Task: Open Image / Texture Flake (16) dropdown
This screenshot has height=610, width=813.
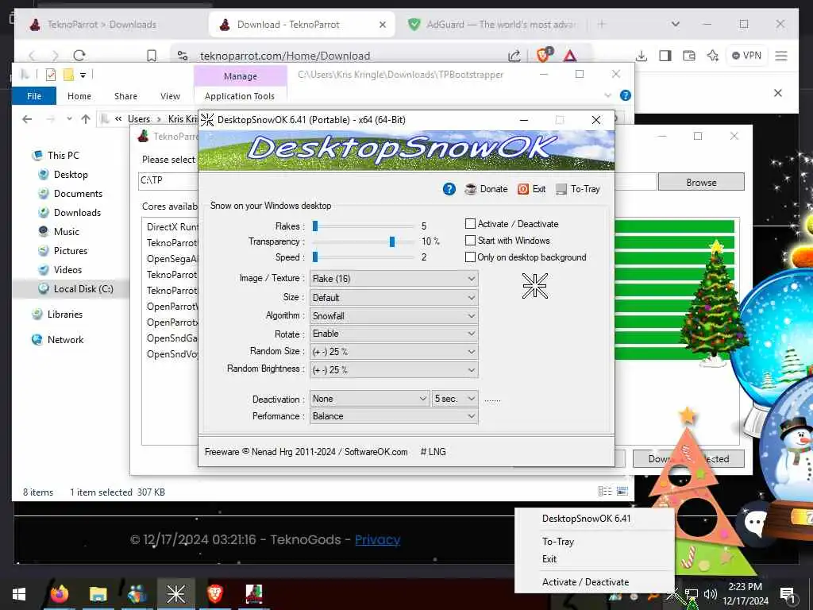Action: click(x=394, y=279)
